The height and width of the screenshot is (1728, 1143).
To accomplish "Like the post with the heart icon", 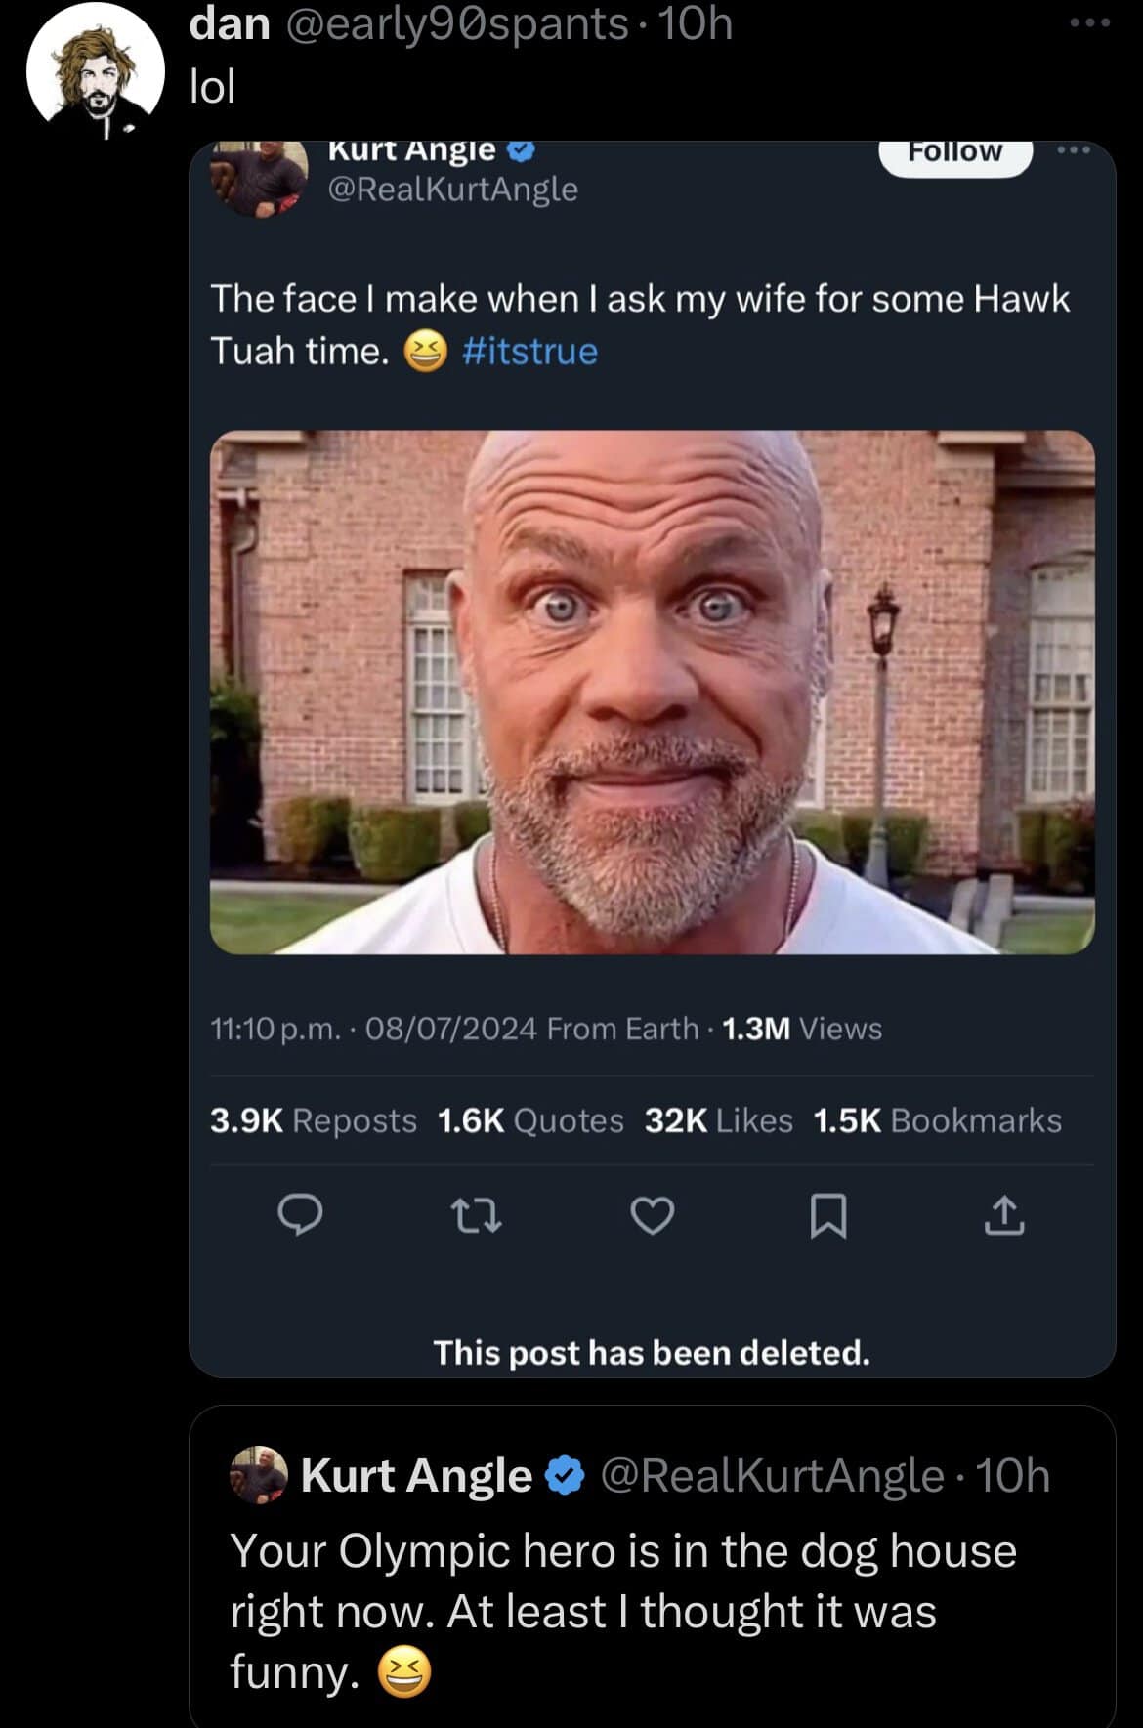I will point(652,1215).
